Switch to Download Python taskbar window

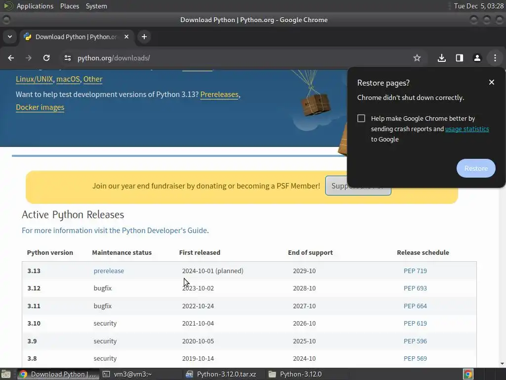[x=58, y=374]
